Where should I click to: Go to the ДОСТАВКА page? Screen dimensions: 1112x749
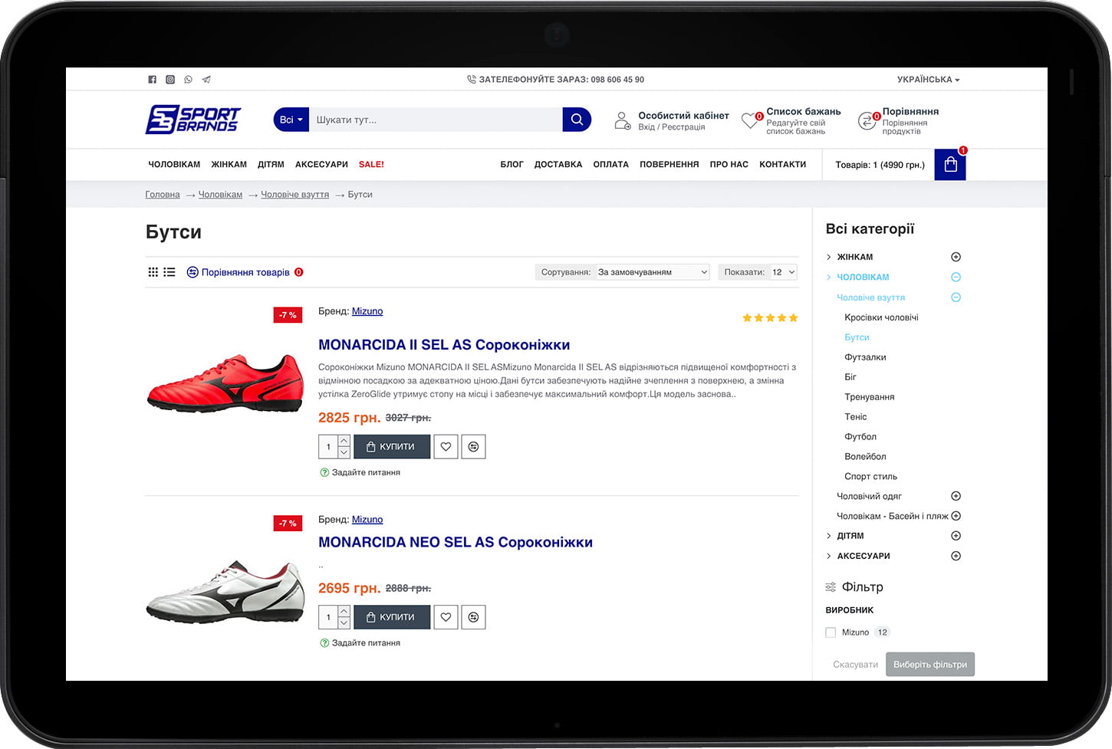558,165
